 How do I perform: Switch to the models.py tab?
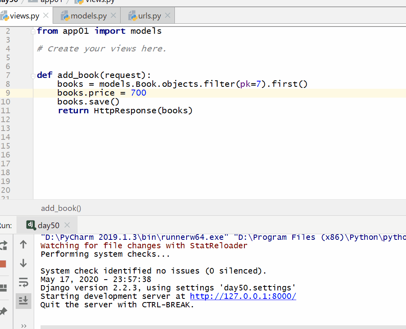(x=88, y=16)
